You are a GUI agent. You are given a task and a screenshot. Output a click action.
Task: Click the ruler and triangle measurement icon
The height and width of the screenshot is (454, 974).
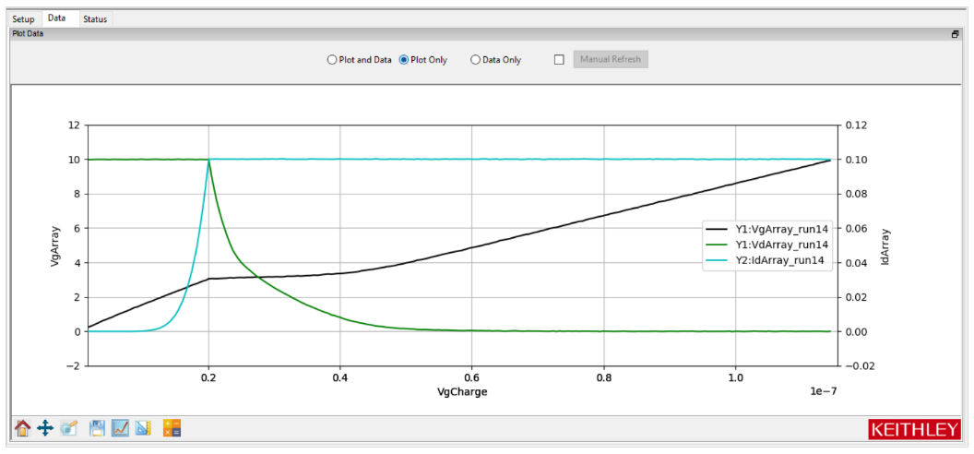coord(143,428)
